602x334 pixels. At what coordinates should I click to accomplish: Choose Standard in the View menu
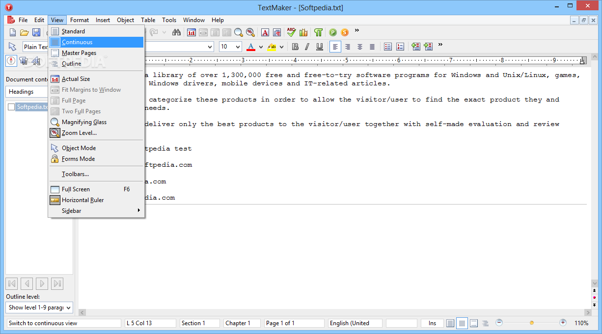pyautogui.click(x=96, y=31)
